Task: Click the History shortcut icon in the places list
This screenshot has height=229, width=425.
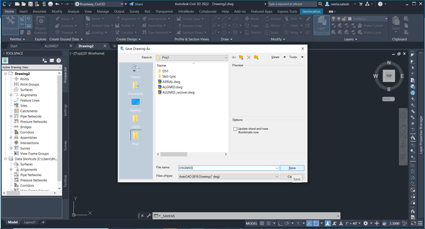Action: [x=135, y=69]
